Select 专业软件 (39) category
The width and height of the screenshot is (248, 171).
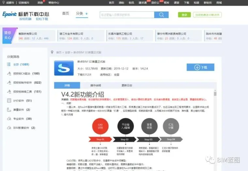[x=23, y=119]
